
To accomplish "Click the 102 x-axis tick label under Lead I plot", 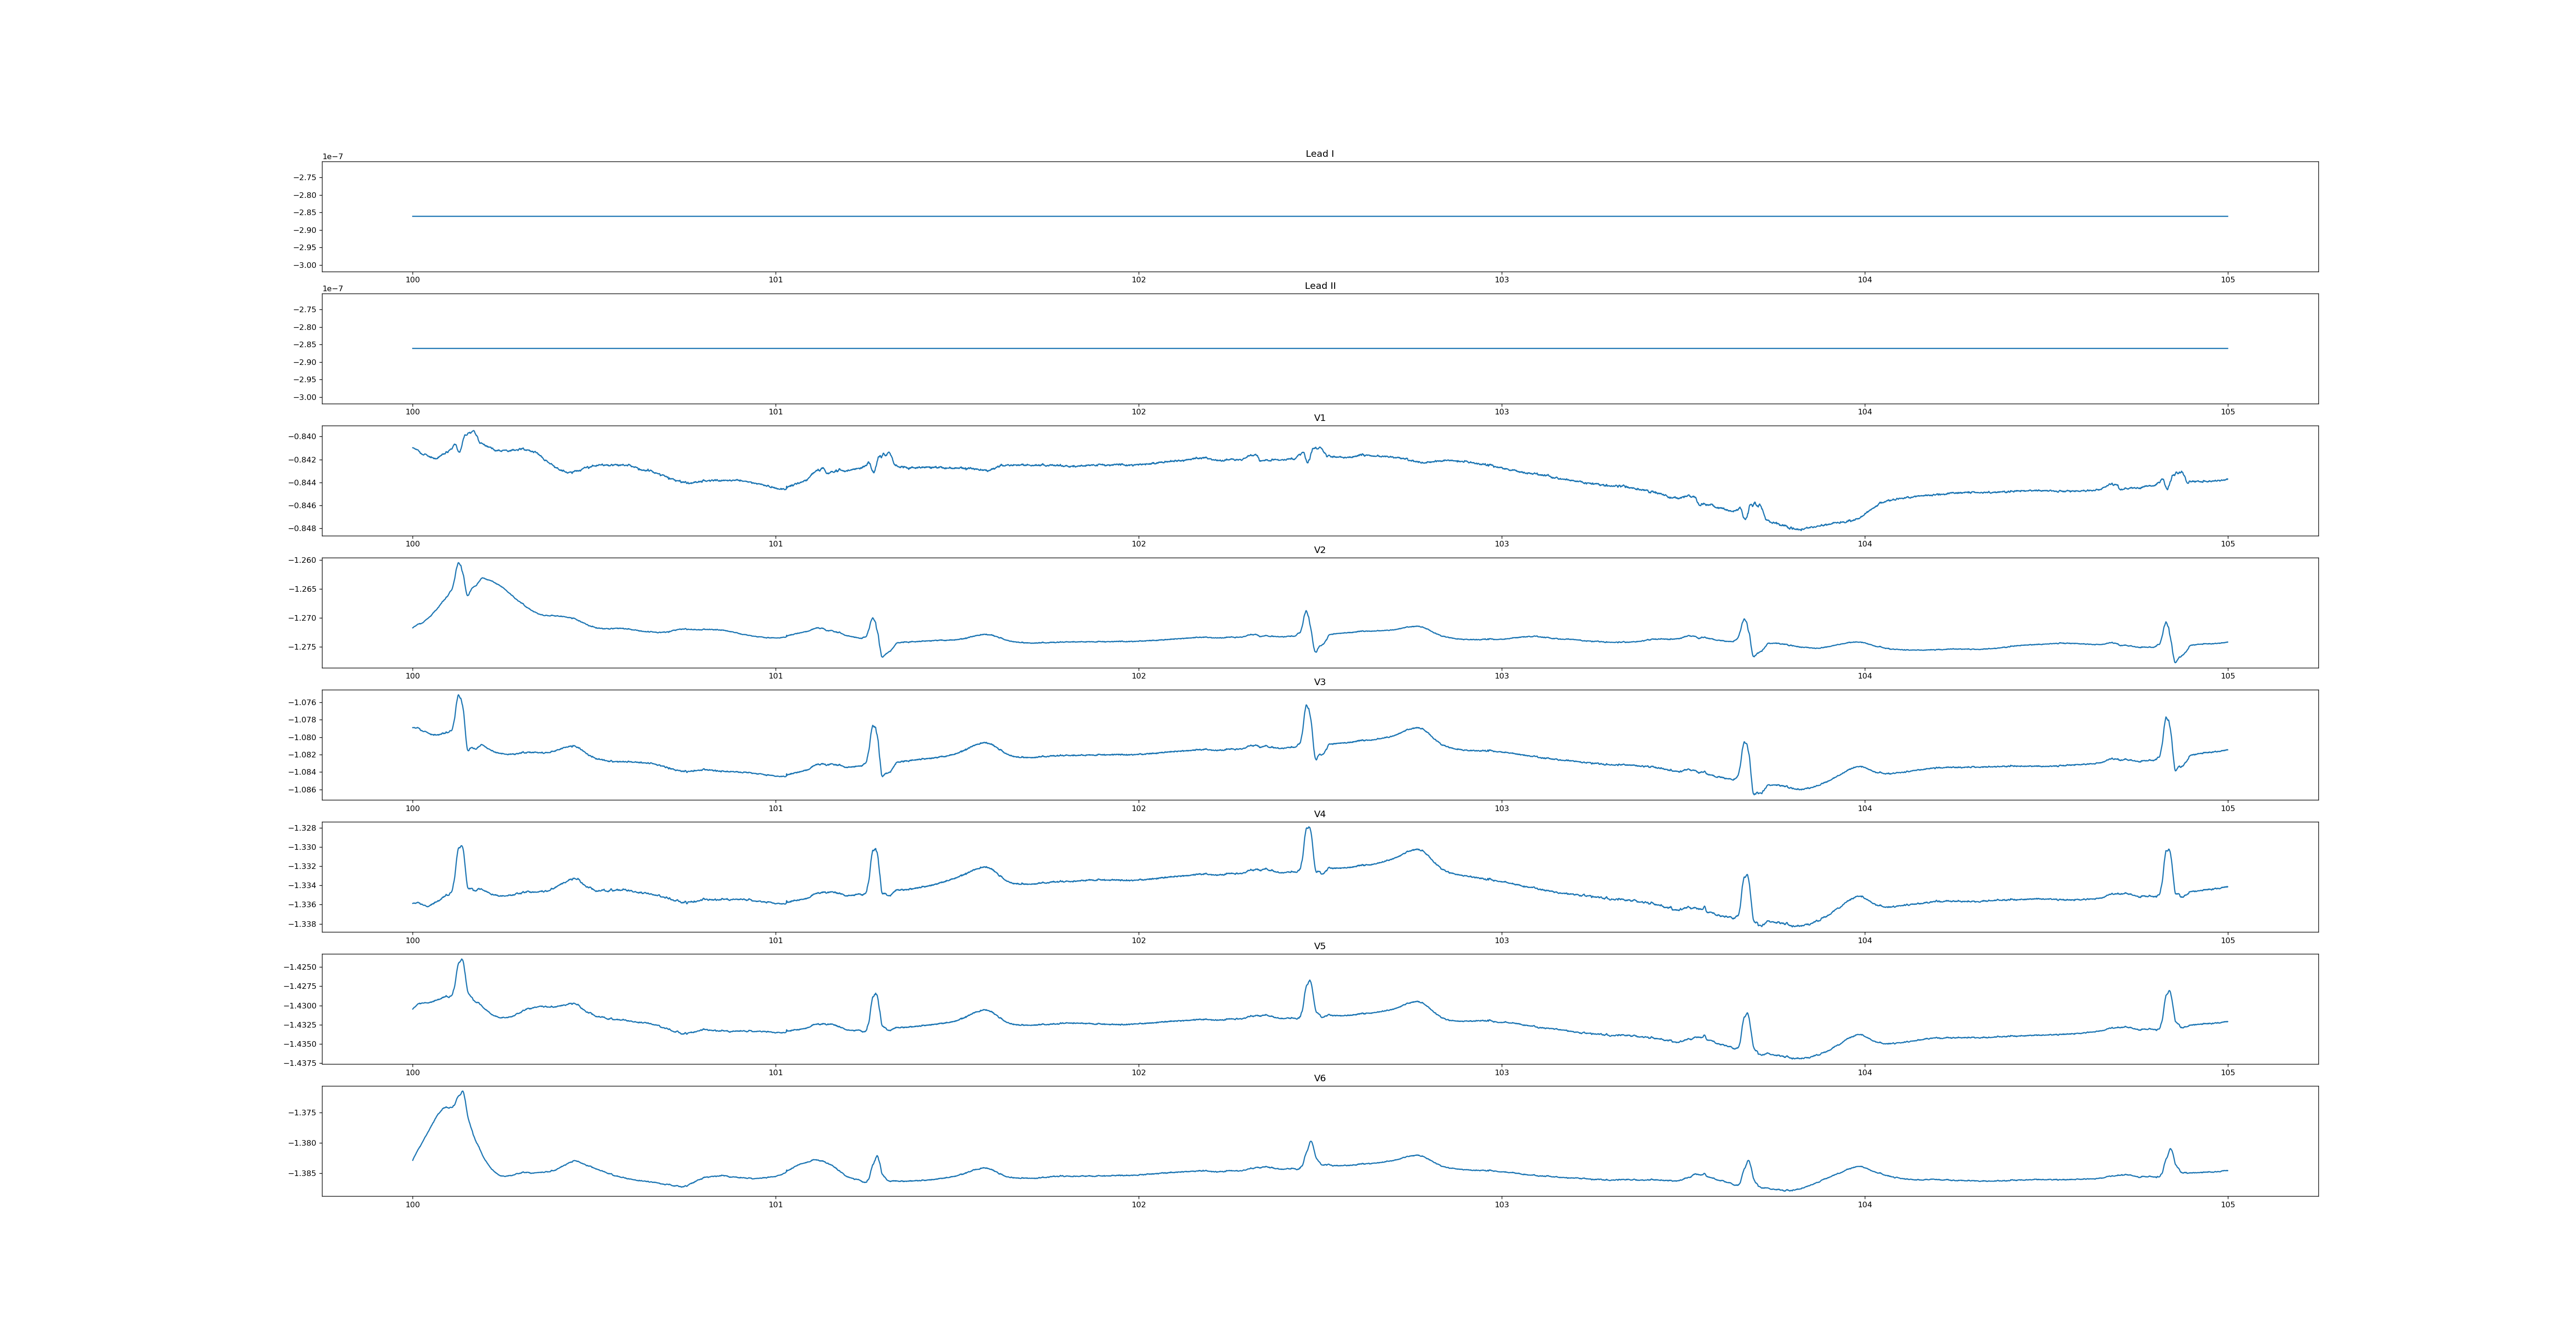I will pyautogui.click(x=1138, y=280).
